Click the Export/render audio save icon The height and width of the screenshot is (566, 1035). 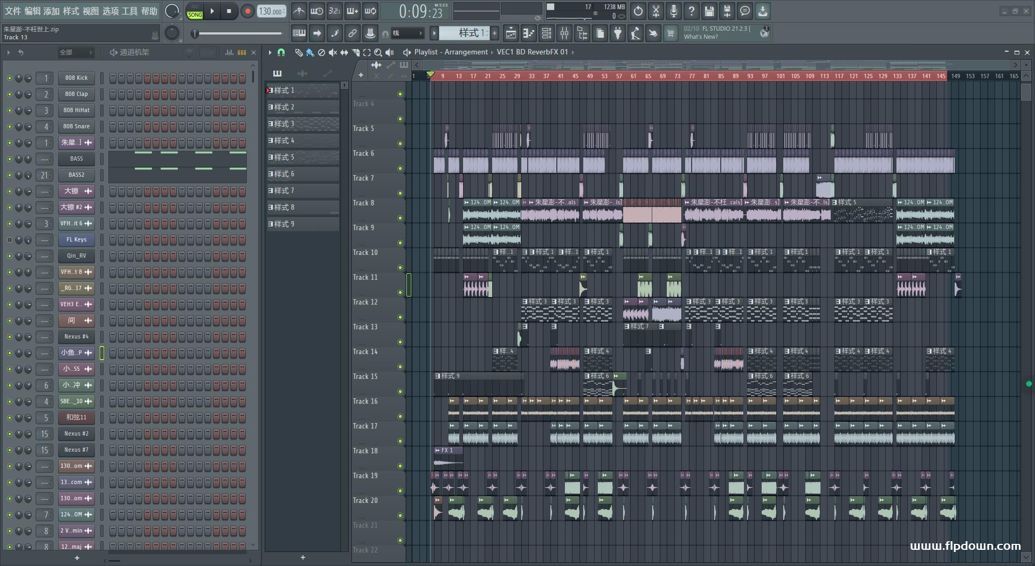[x=727, y=11]
